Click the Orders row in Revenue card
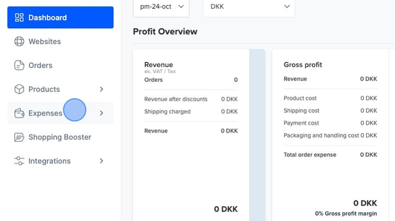The image size is (395, 221). 191,80
